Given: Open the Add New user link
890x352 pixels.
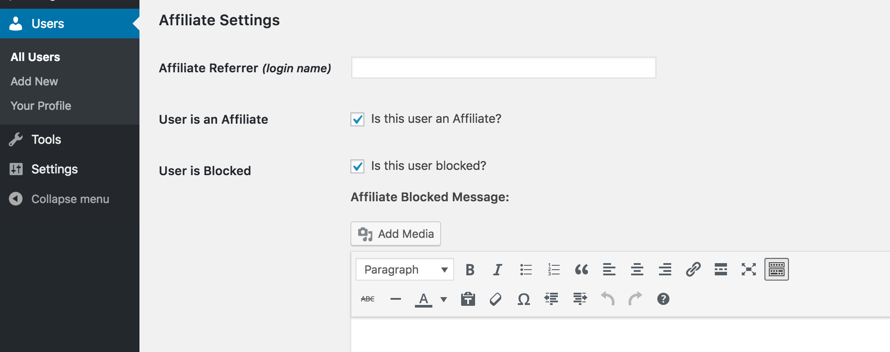Looking at the screenshot, I should pyautogui.click(x=34, y=81).
